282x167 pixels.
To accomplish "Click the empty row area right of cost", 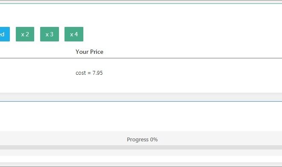I will tap(192, 73).
